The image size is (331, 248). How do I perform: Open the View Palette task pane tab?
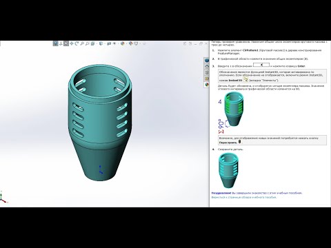[207, 79]
